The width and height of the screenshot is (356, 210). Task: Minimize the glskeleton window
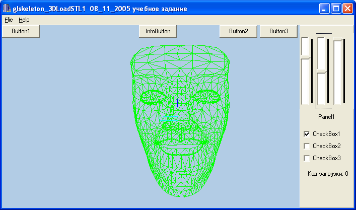pos(324,9)
